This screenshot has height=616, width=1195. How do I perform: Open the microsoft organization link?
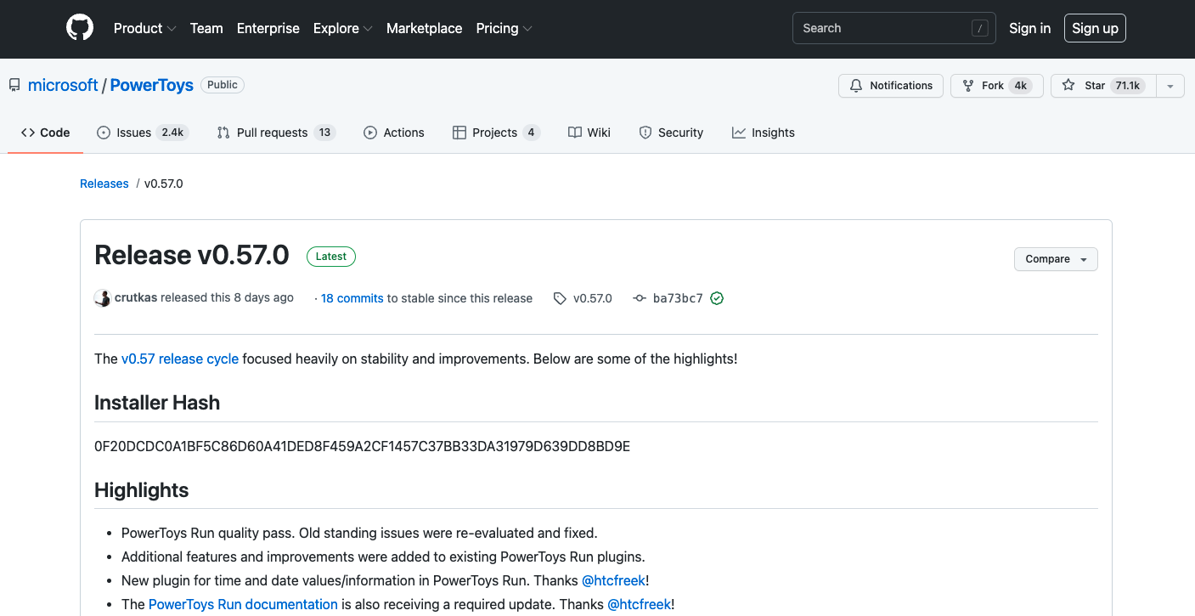[63, 85]
